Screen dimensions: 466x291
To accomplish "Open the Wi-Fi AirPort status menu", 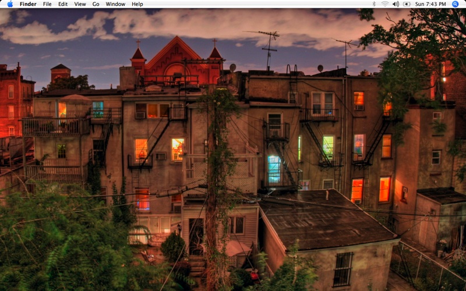I will 385,4.
